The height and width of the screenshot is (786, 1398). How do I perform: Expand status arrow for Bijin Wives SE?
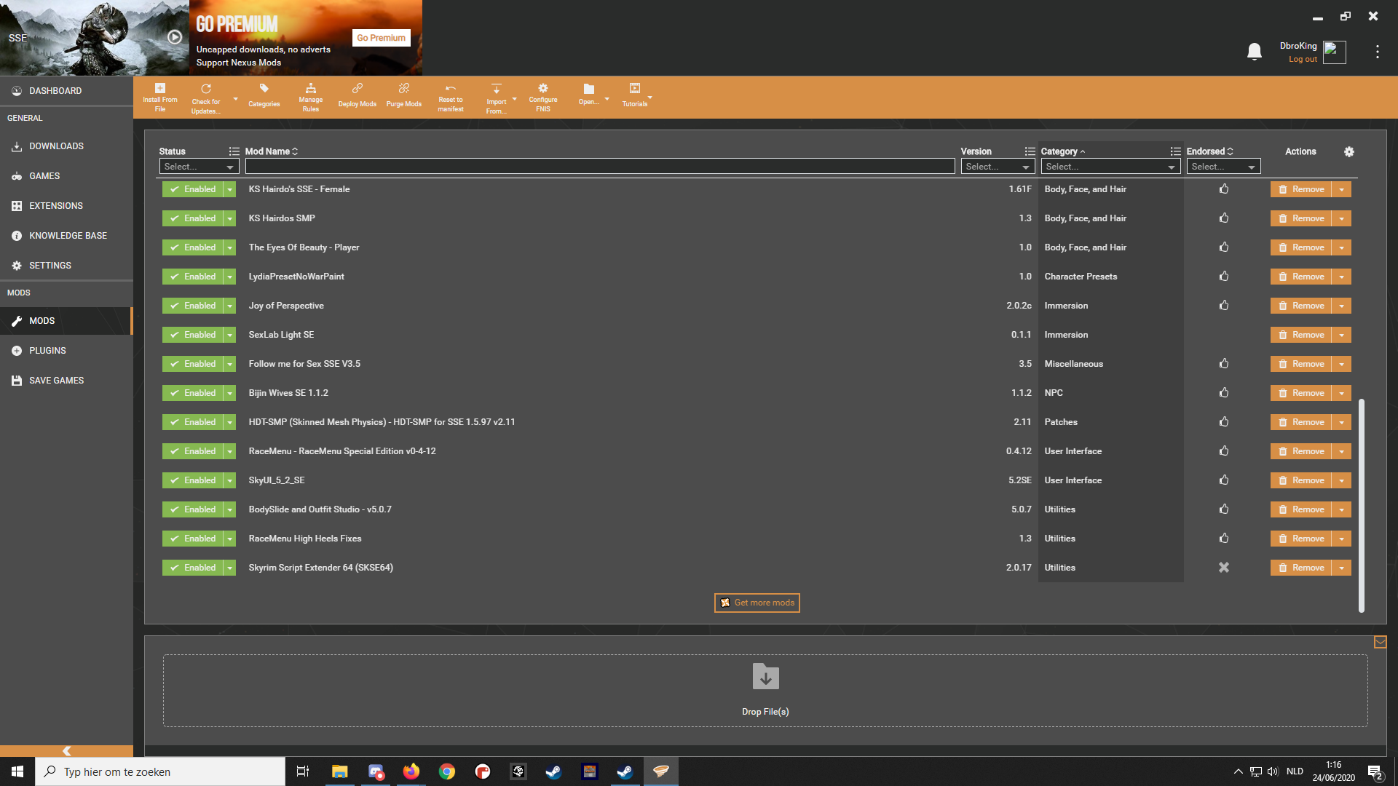(x=230, y=393)
